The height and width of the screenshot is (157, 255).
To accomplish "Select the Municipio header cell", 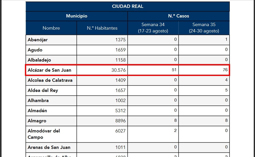I will click(x=77, y=16).
